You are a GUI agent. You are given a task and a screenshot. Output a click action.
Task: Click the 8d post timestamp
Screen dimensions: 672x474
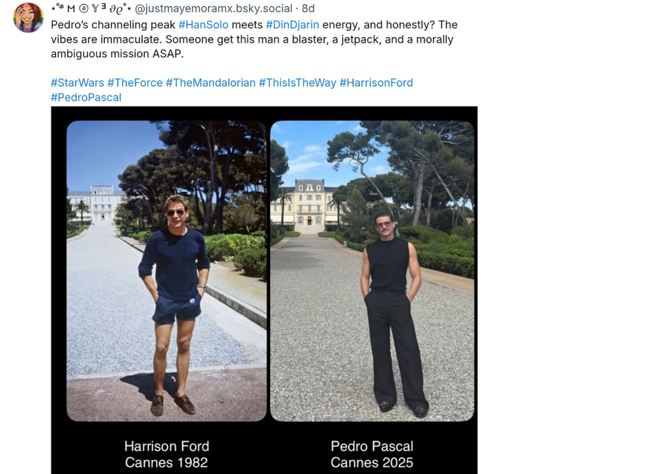(x=308, y=9)
